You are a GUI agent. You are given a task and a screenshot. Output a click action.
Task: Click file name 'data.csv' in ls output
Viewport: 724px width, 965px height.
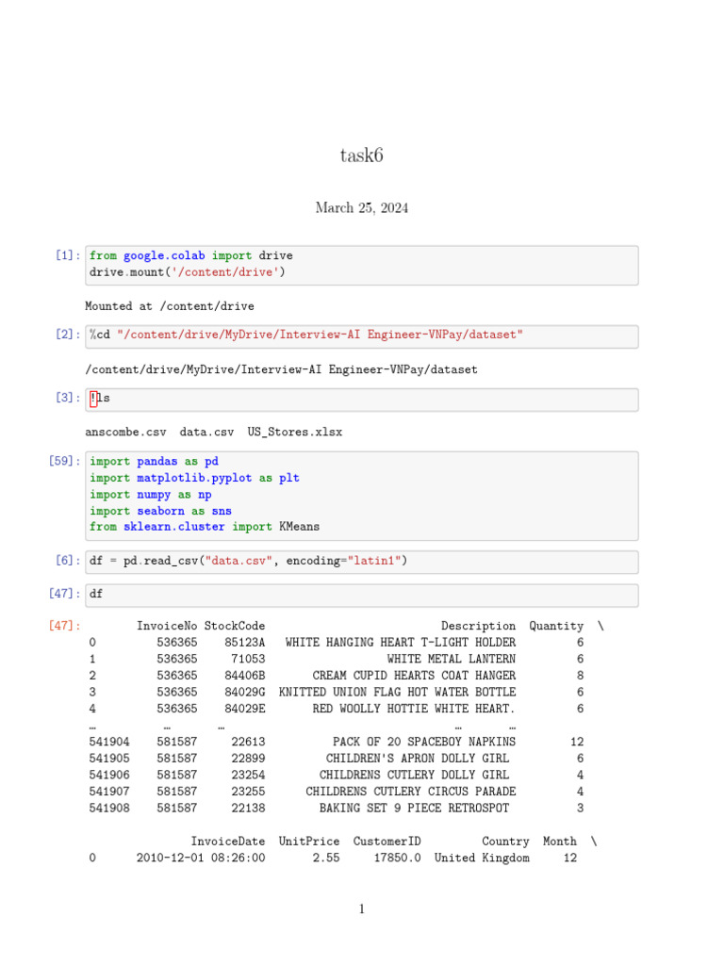click(206, 432)
